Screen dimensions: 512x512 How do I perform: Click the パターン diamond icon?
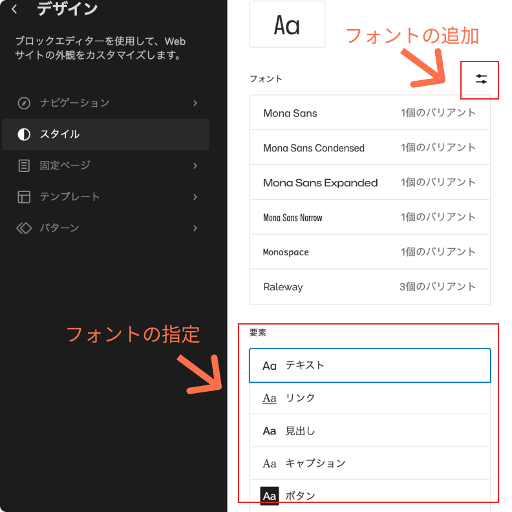pyautogui.click(x=24, y=228)
